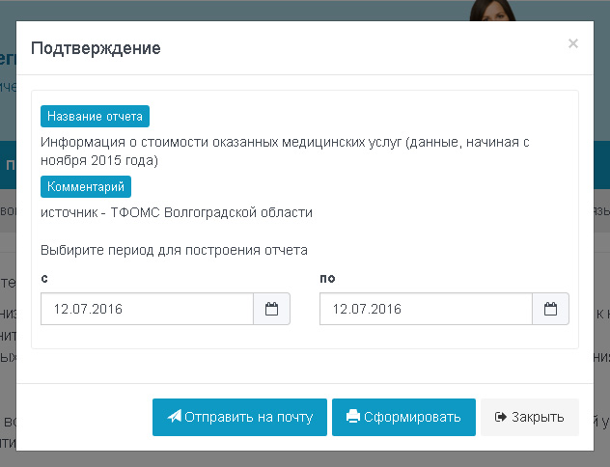Click the Название отчета blue badge

[x=96, y=117]
